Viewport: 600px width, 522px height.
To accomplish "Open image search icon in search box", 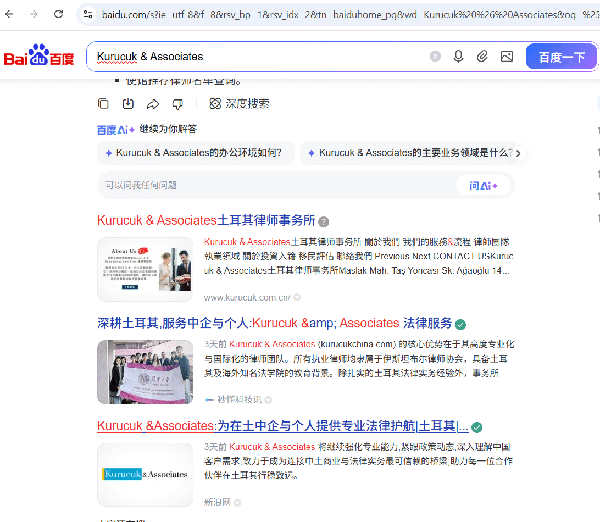I will [506, 56].
